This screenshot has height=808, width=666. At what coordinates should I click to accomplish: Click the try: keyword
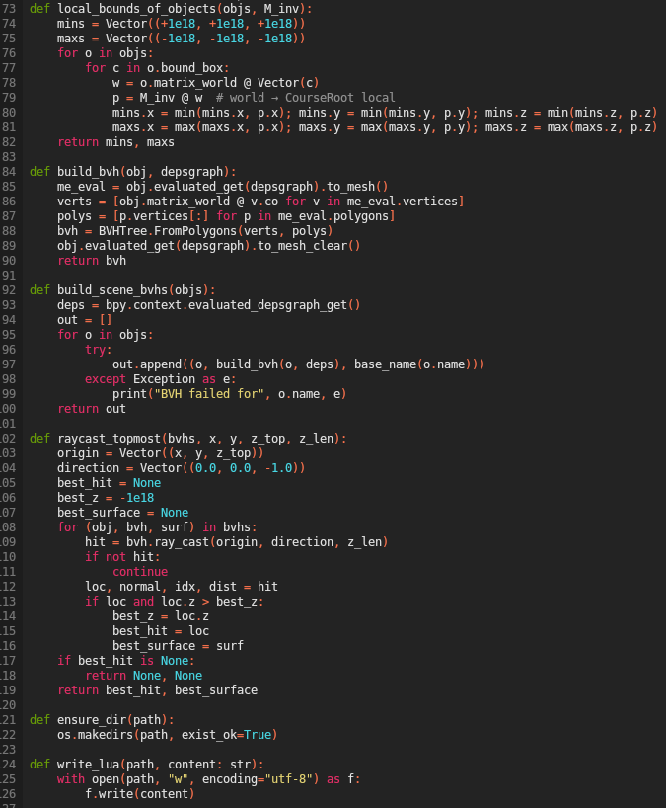click(x=99, y=349)
